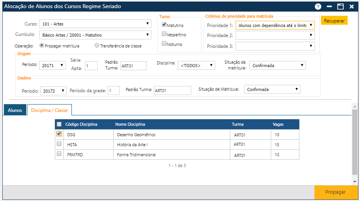Click the Forma Tridimensional cell
The image size is (360, 201).
pos(172,155)
